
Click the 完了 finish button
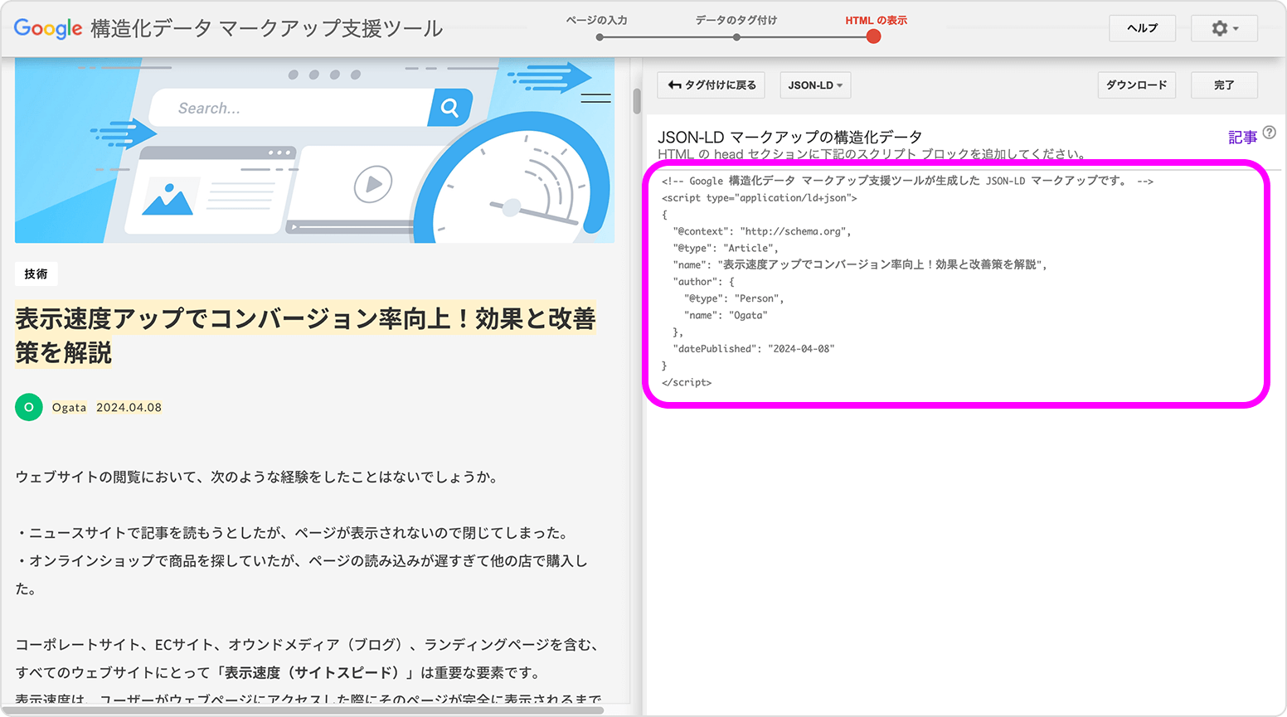[x=1224, y=85]
